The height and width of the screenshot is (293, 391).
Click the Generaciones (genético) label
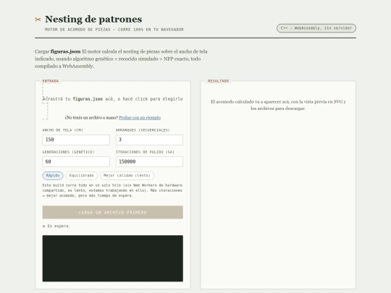point(68,152)
